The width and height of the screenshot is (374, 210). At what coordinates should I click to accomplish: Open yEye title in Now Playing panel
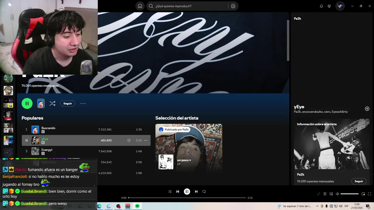pos(299,107)
